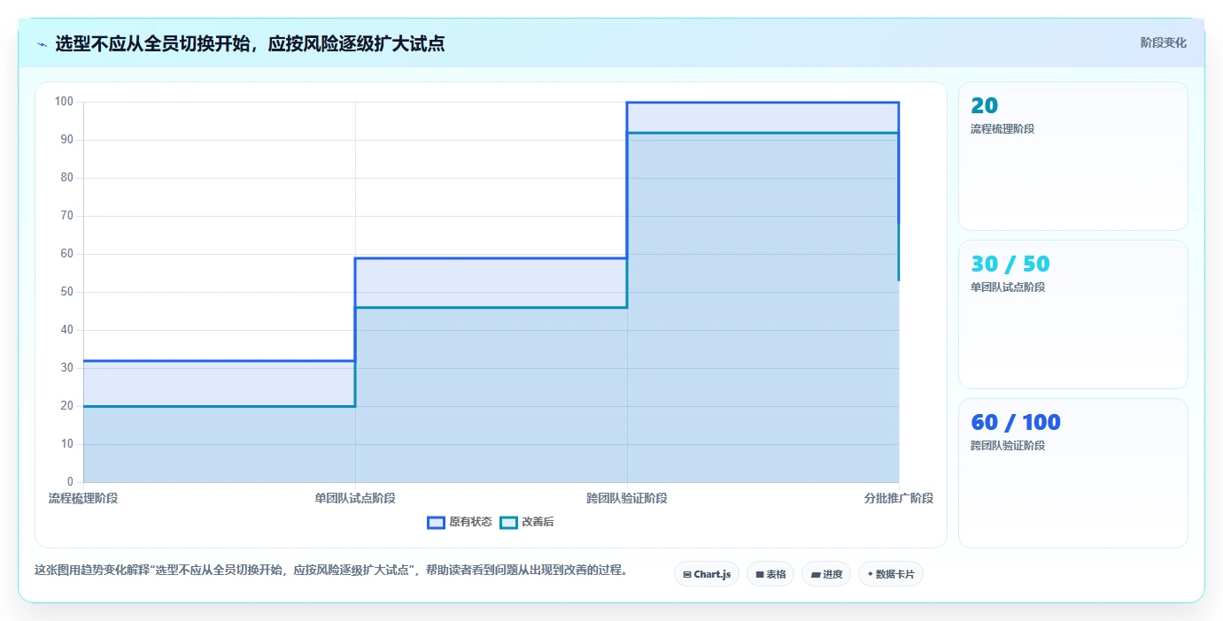This screenshot has height=621, width=1223.
Task: Open the 单团队试点阶段 card showing 30 / 50
Action: click(x=1072, y=315)
